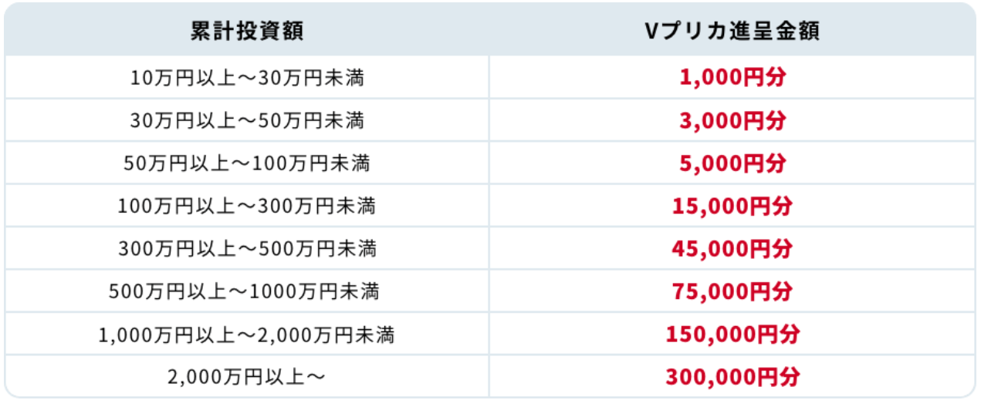The height and width of the screenshot is (400, 981).
Task: Select the 10万円以上～30万円未満 cell
Action: coord(247,78)
